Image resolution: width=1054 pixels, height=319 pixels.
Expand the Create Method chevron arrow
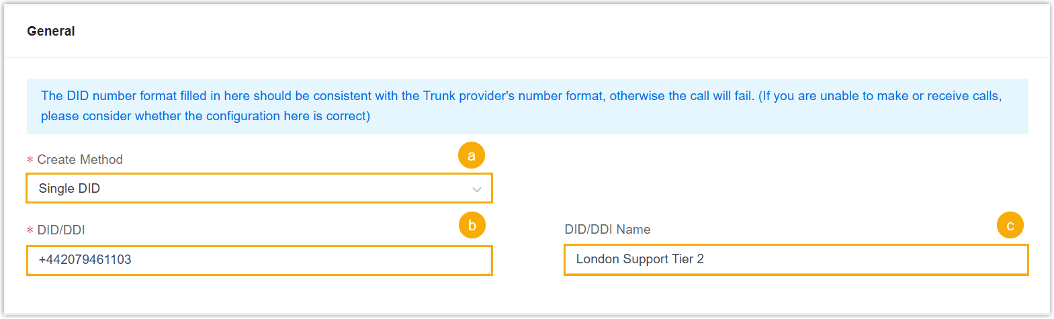coord(476,189)
